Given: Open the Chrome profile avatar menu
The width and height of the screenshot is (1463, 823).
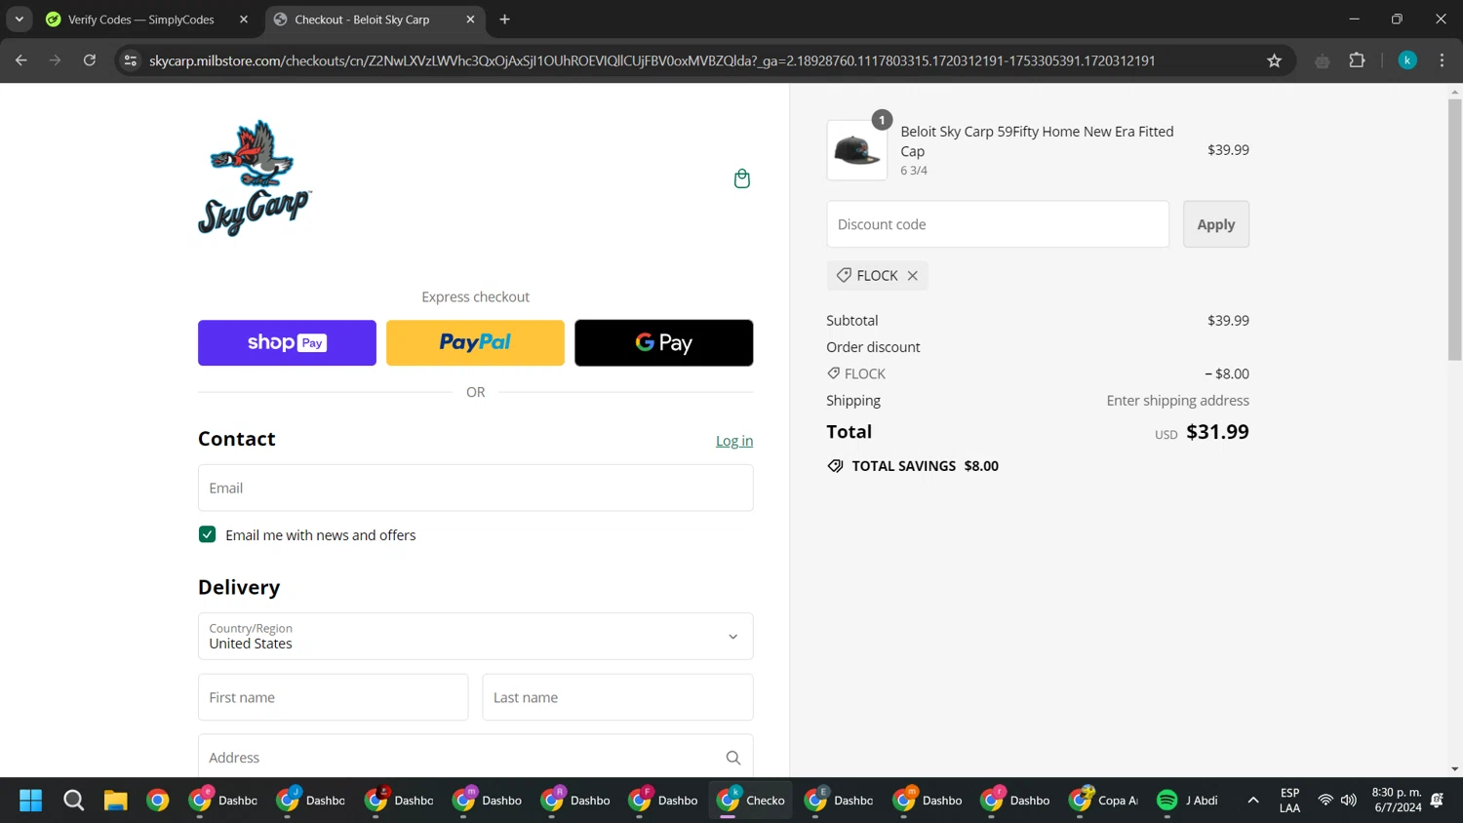Looking at the screenshot, I should pos(1407,60).
